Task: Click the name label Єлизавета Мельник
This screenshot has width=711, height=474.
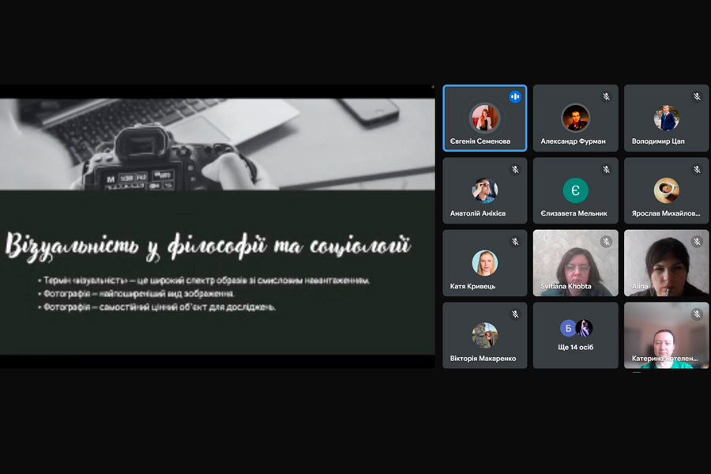Action: [574, 213]
